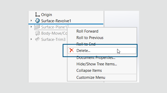Click the blue rollback bar
The image size is (167, 93).
(66, 24)
